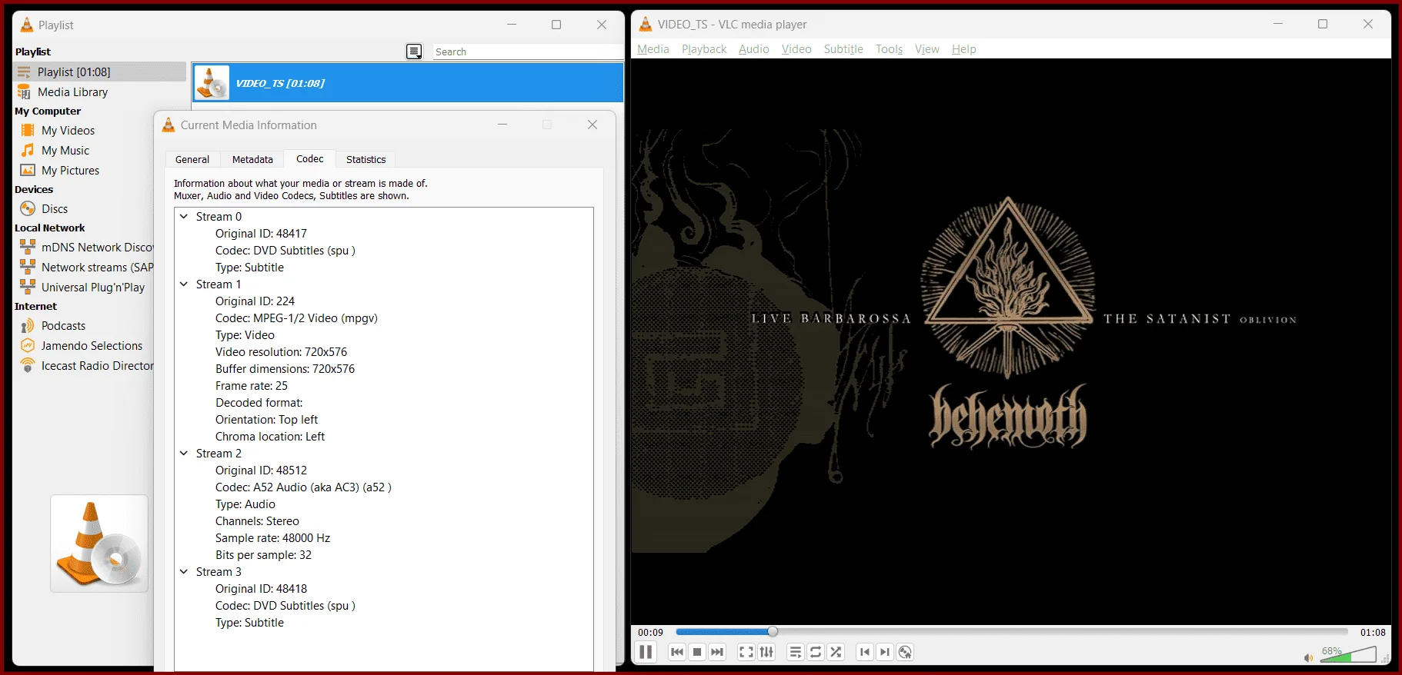Open the DVD menu button

click(905, 652)
